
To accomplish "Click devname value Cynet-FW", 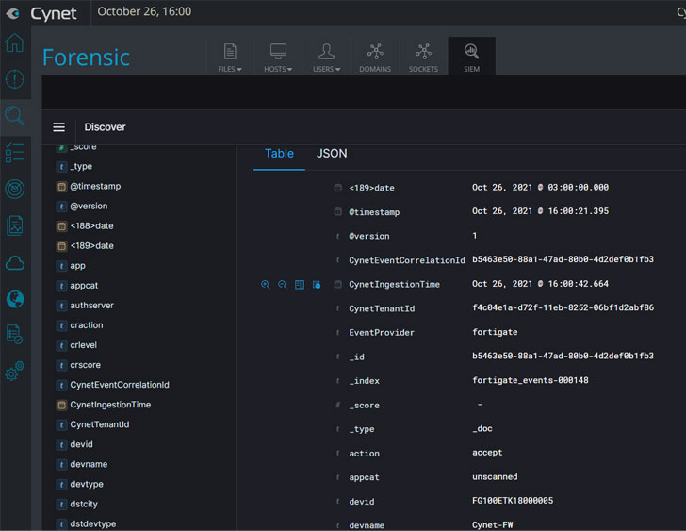I will tap(492, 525).
